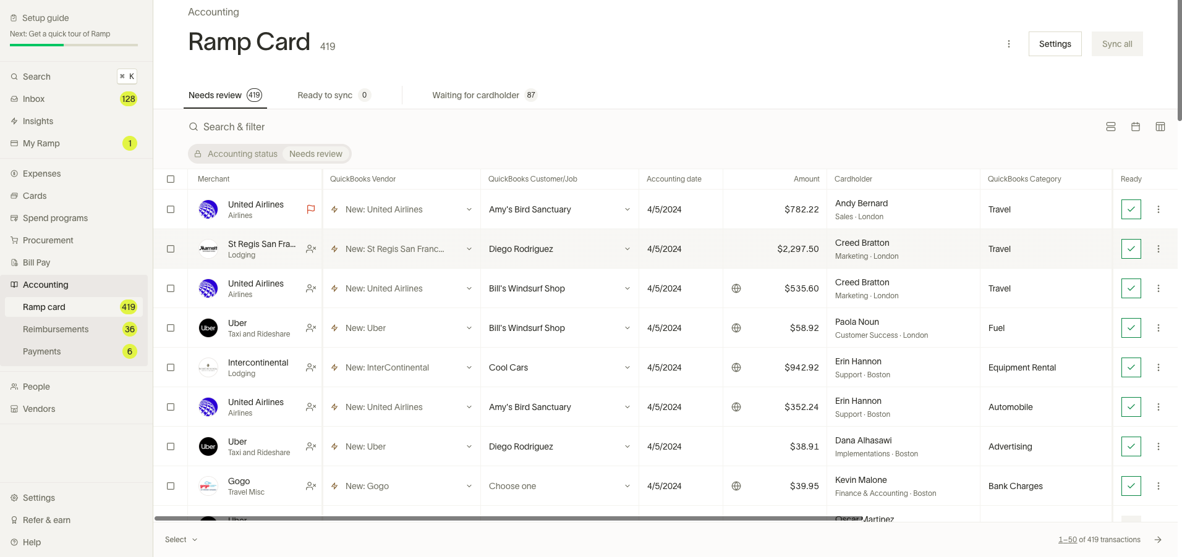Switch to the Ready to sync tab
The image size is (1182, 557).
coord(324,95)
